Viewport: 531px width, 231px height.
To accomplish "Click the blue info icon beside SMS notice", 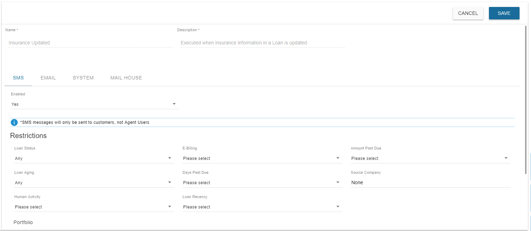I will (x=14, y=122).
